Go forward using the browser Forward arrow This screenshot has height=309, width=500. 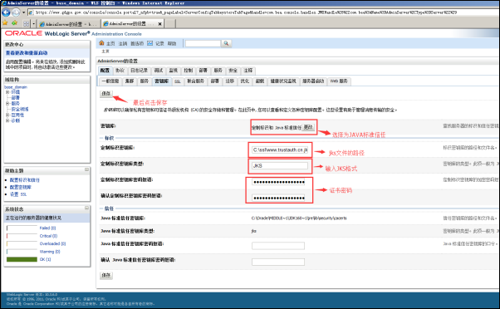pyautogui.click(x=16, y=12)
